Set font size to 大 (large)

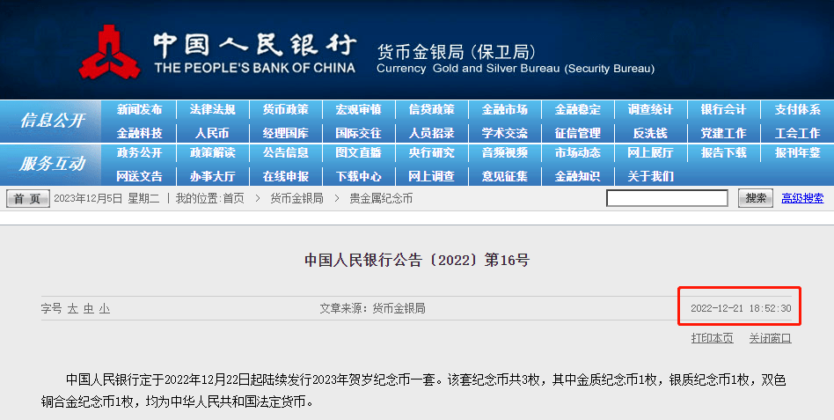pos(72,309)
